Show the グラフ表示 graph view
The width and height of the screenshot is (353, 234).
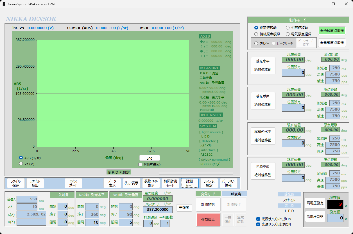(132, 183)
